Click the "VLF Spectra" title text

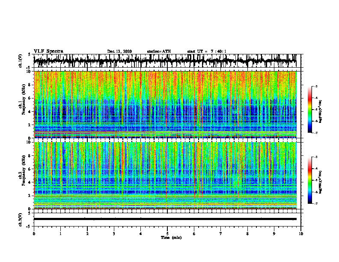coord(48,51)
